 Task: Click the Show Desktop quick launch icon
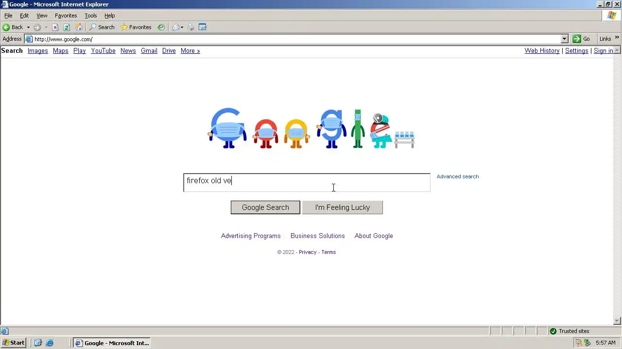(x=38, y=343)
